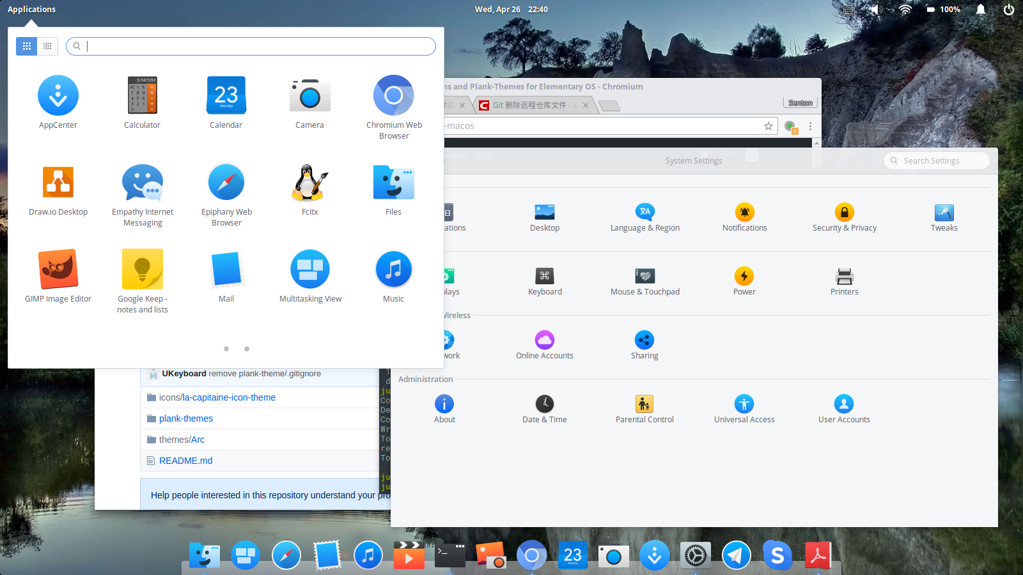Open Printers settings
The height and width of the screenshot is (575, 1023).
click(x=844, y=282)
